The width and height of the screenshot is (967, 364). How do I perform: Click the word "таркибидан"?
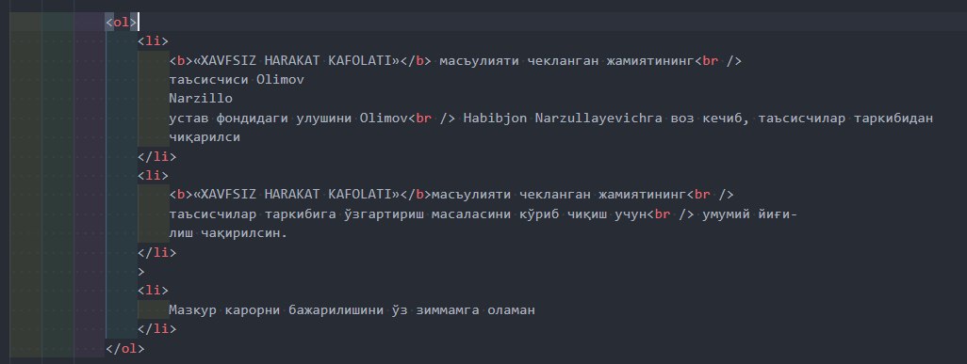tap(894, 119)
